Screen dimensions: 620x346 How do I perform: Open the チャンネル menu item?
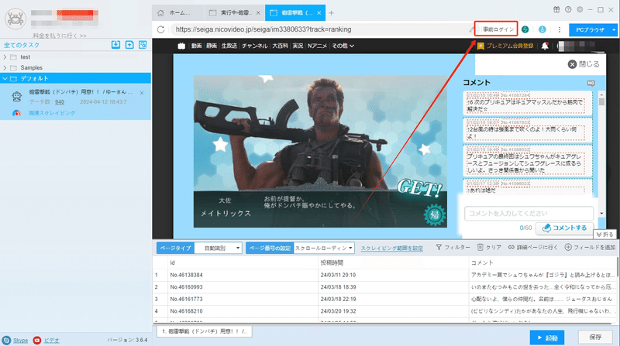[255, 46]
